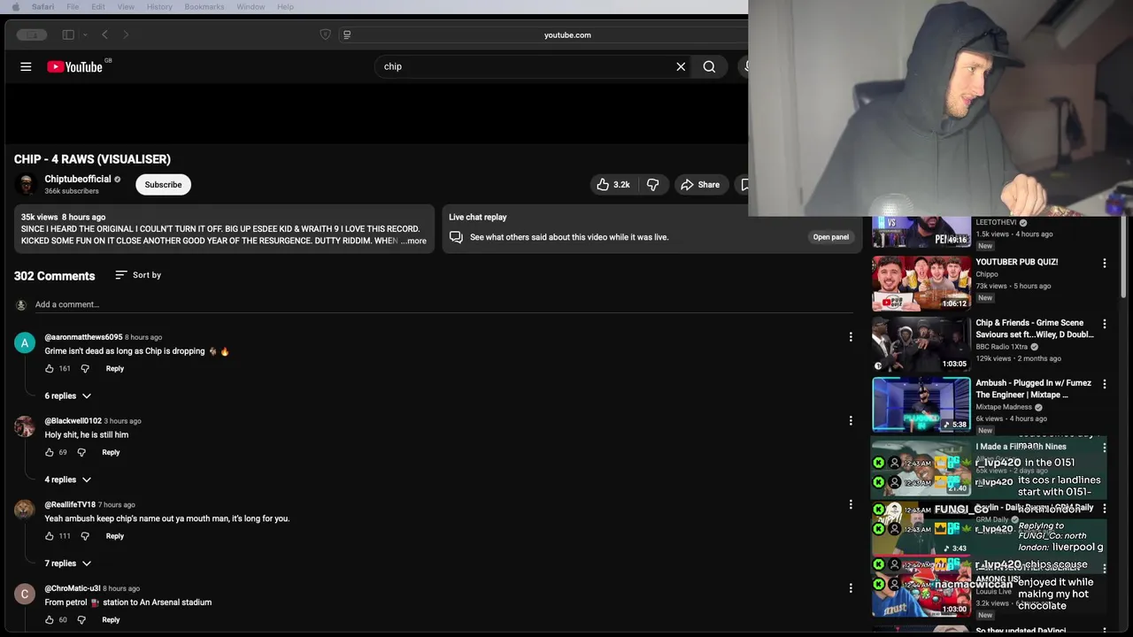Screen dimensions: 1133x637
Task: Open the Bookmarks menu
Action: [x=204, y=6]
